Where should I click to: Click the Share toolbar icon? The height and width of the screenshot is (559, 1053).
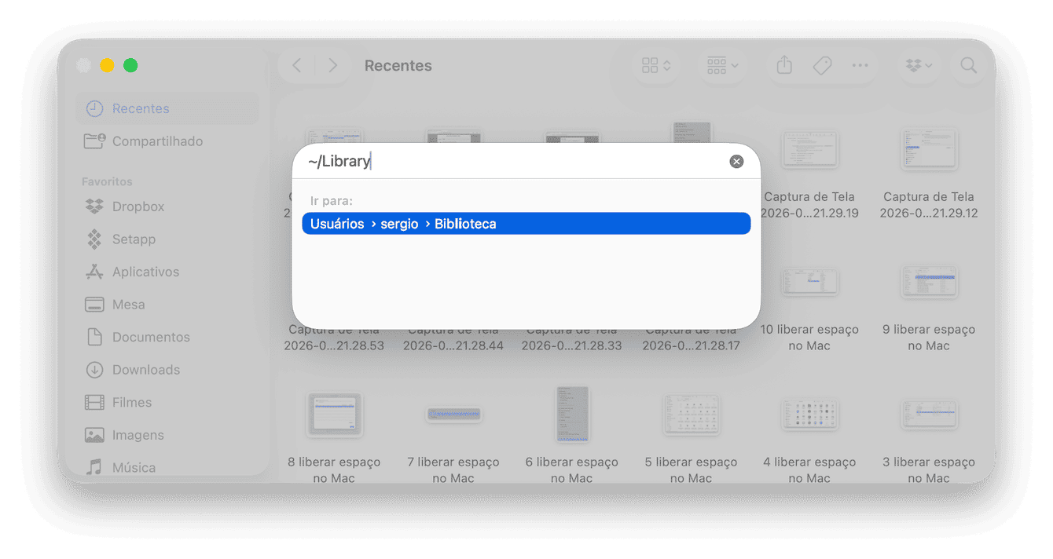[x=784, y=66]
